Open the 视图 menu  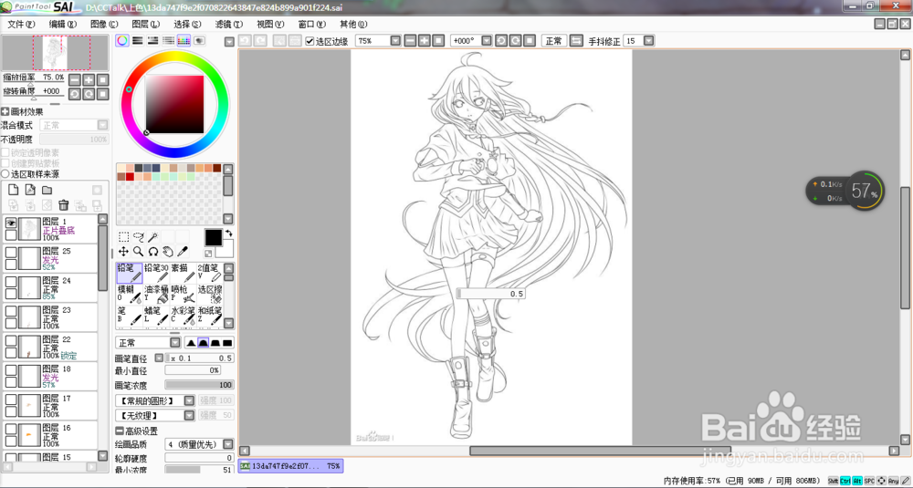pyautogui.click(x=270, y=24)
